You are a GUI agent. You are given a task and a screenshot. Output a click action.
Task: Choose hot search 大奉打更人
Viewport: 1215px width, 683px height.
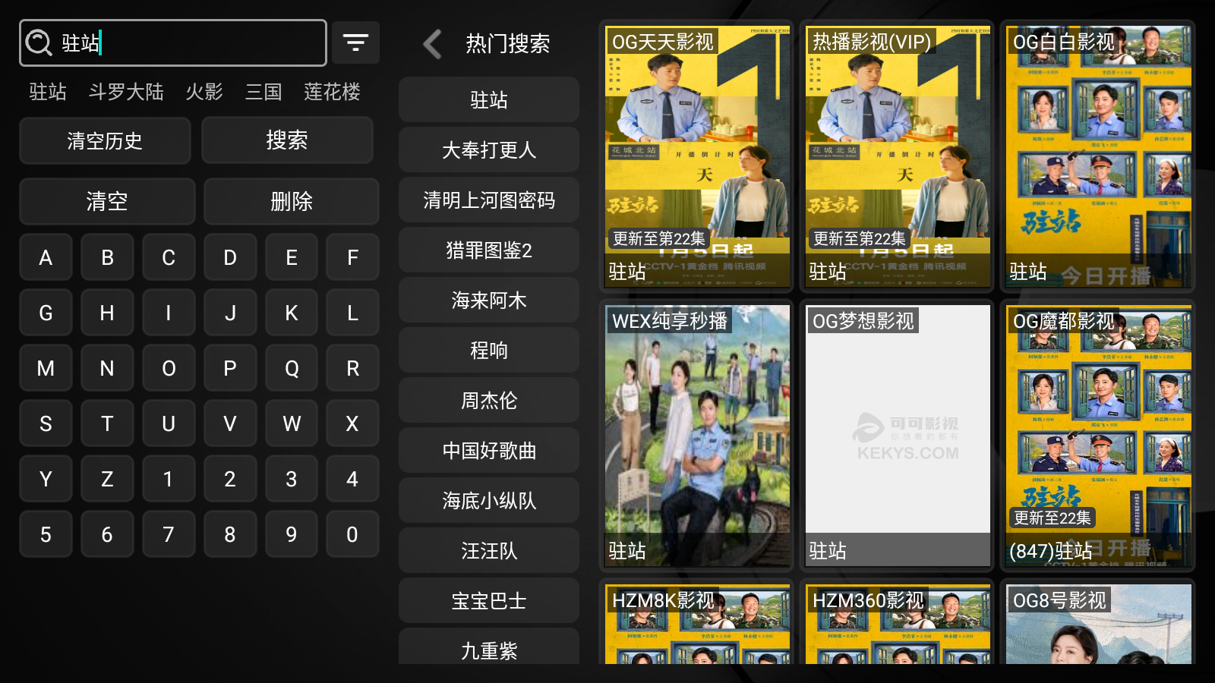489,150
